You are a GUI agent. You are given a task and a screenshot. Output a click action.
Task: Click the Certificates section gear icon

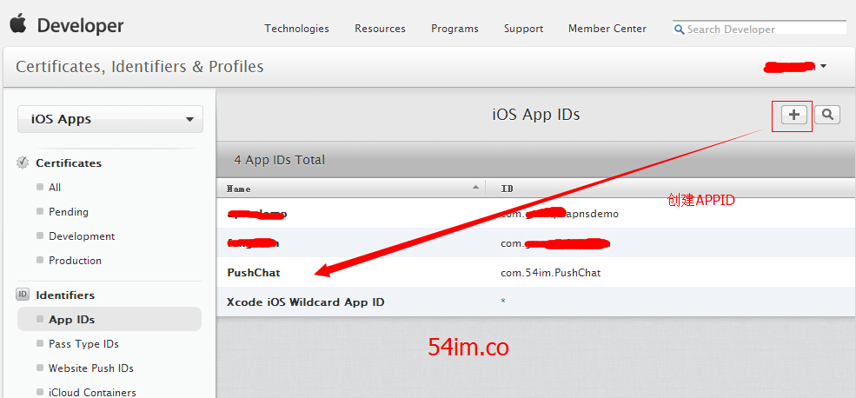point(23,163)
